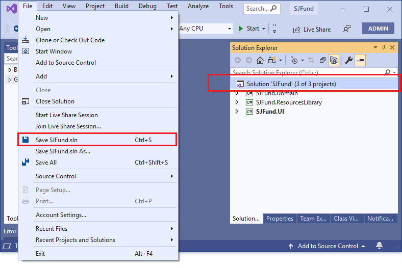Choose Close Solution menu item
The image size is (402, 268).
click(x=98, y=101)
